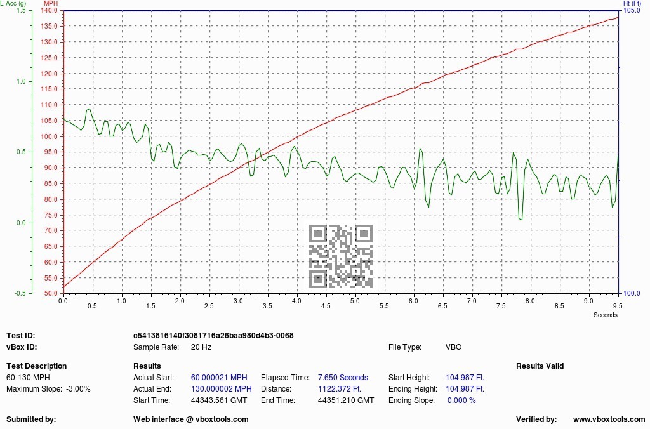Image resolution: width=650 pixels, height=429 pixels.
Task: Click the End Time 44351.210 GMT value
Action: click(x=345, y=400)
